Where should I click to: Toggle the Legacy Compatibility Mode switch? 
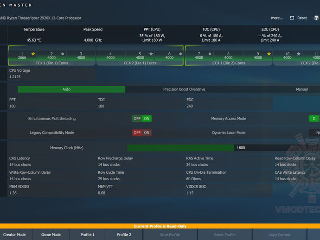[142, 133]
